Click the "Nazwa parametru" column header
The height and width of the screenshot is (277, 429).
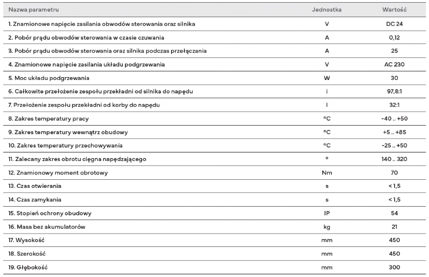tap(33, 10)
